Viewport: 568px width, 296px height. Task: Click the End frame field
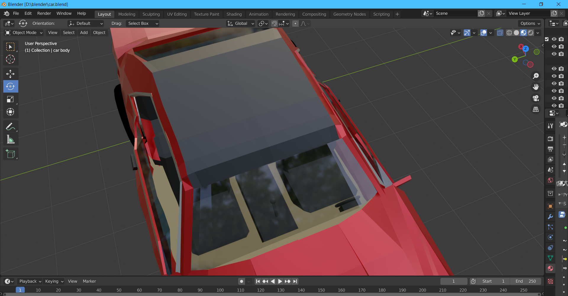(526, 282)
